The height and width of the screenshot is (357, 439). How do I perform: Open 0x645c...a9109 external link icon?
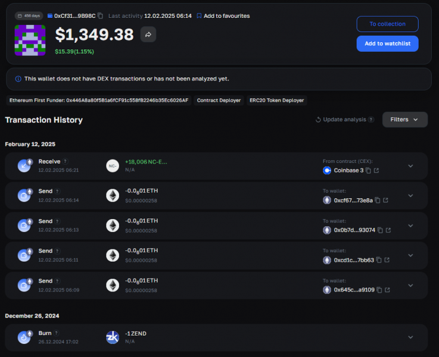(388, 290)
